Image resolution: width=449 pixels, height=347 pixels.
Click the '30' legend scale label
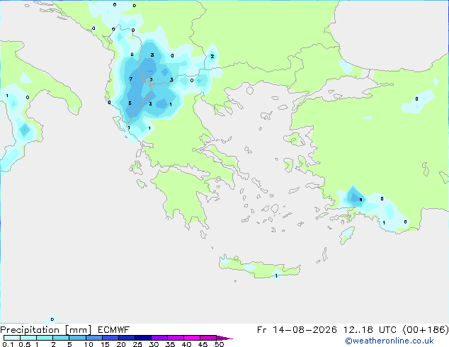(154, 344)
